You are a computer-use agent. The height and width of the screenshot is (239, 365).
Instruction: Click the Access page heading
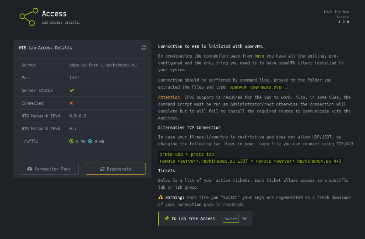click(x=54, y=14)
